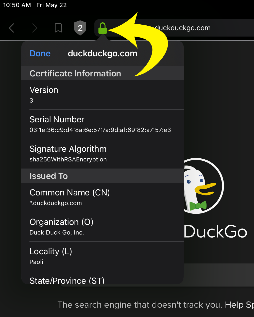Tap the duckduckgo.com popup title
This screenshot has width=254, height=317.
pyautogui.click(x=103, y=53)
